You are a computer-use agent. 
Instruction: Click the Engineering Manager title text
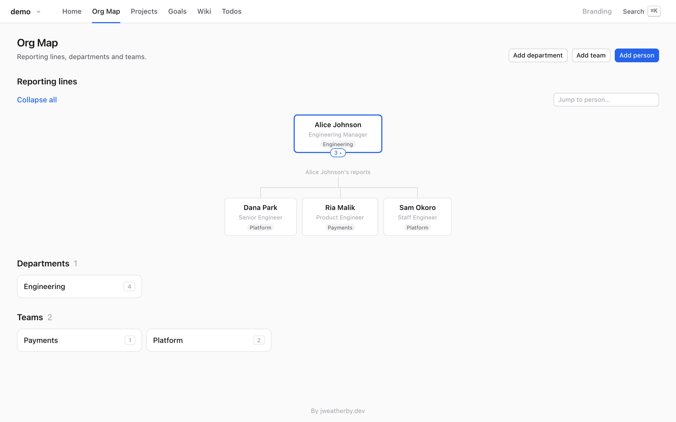(x=338, y=135)
